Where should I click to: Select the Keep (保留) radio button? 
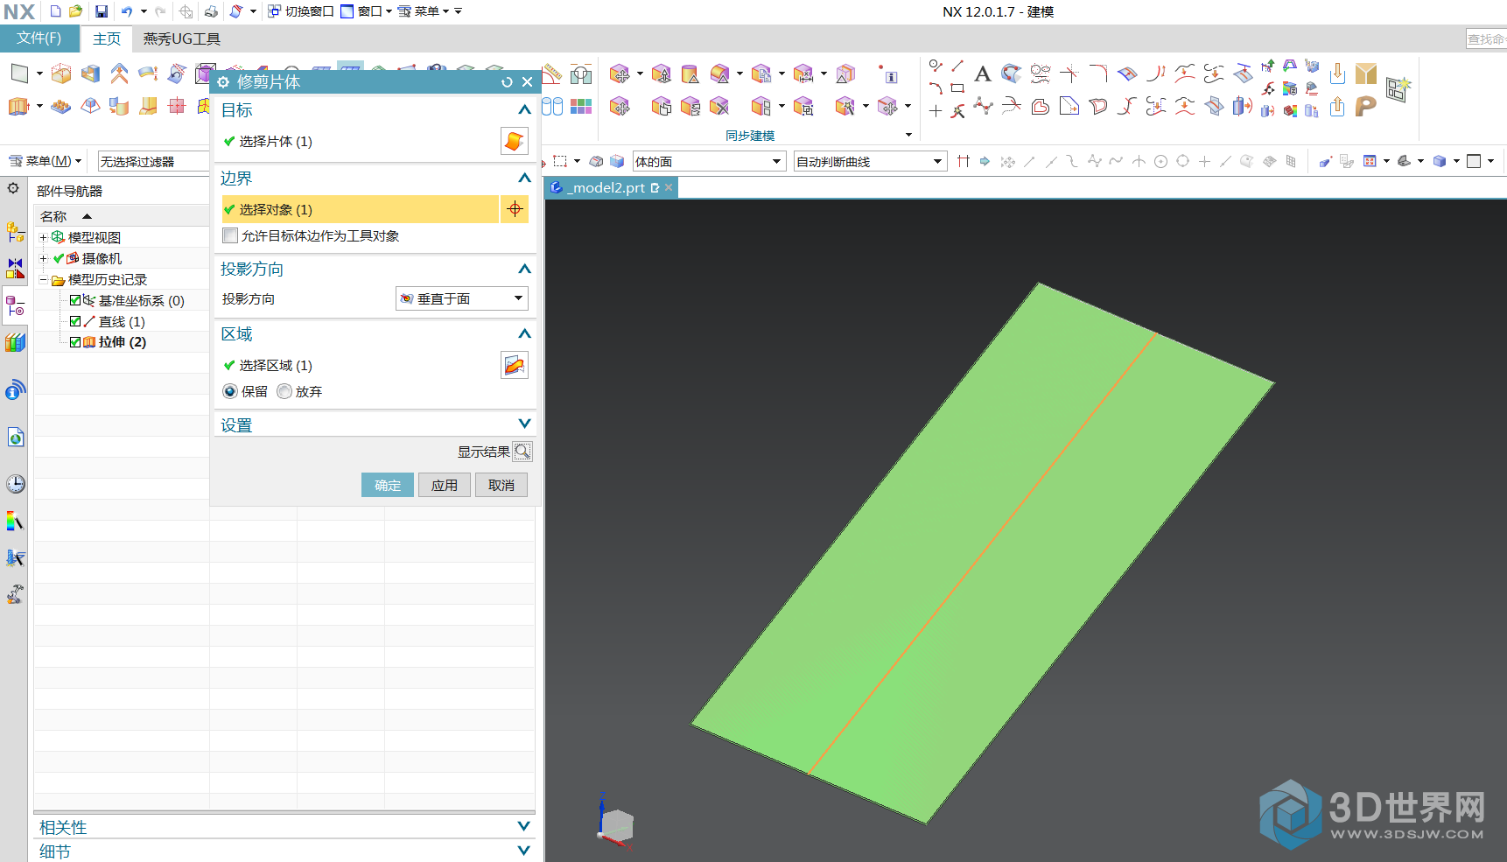pos(230,391)
